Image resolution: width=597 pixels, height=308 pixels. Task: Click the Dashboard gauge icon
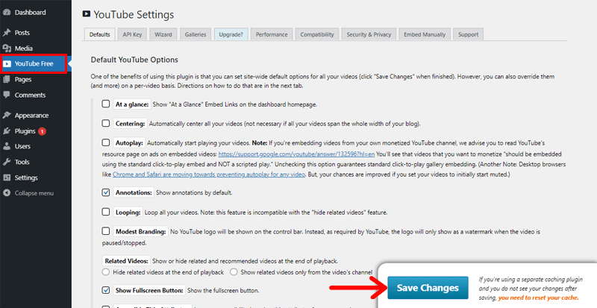[x=7, y=12]
